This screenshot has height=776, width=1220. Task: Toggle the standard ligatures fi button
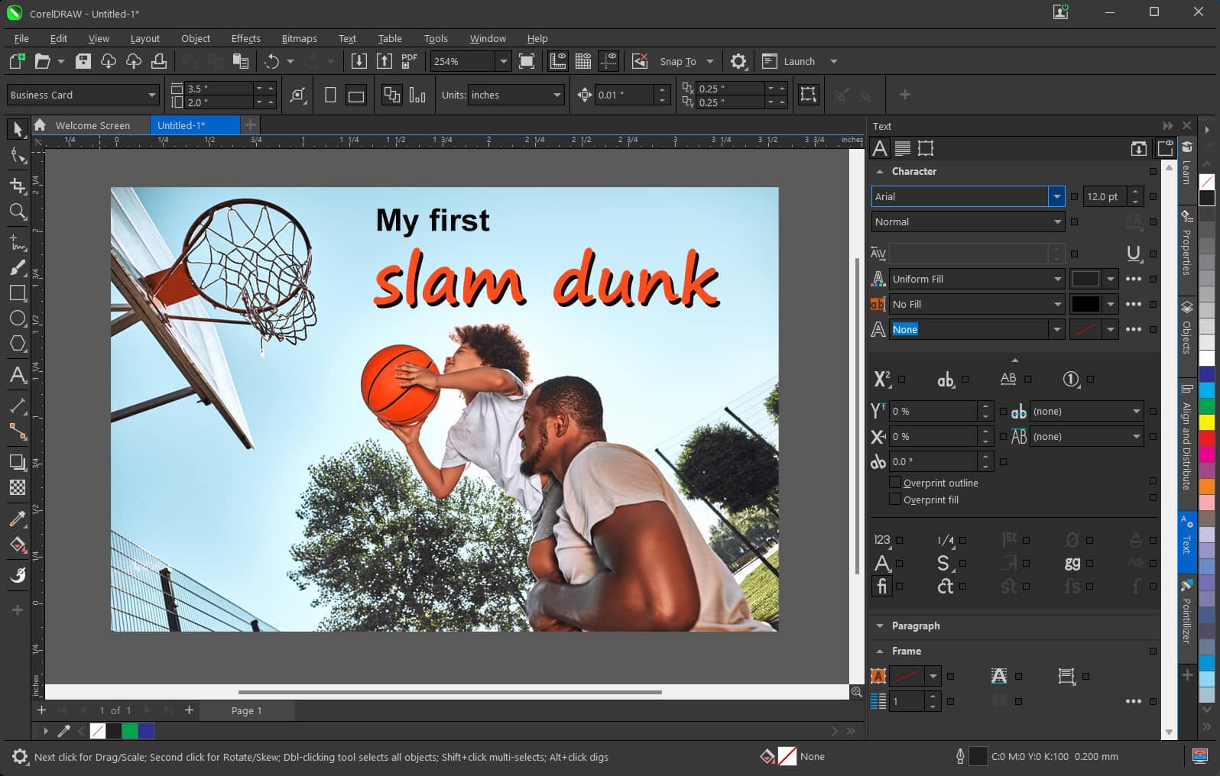881,586
